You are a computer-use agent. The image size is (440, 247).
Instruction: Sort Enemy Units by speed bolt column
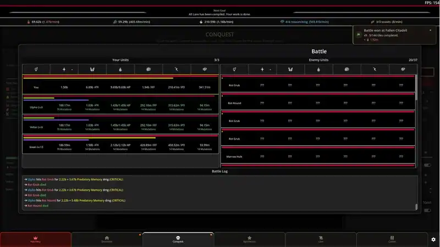[375, 69]
